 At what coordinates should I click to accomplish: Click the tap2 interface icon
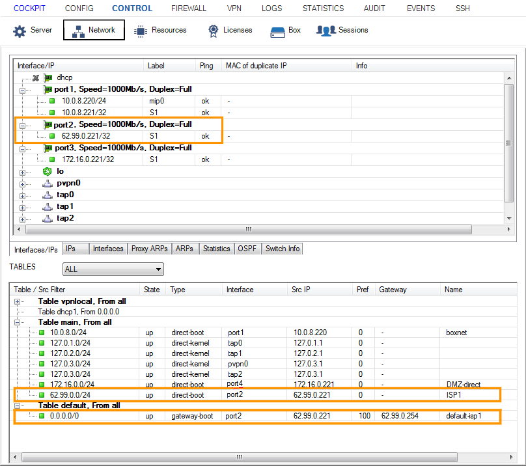(48, 219)
